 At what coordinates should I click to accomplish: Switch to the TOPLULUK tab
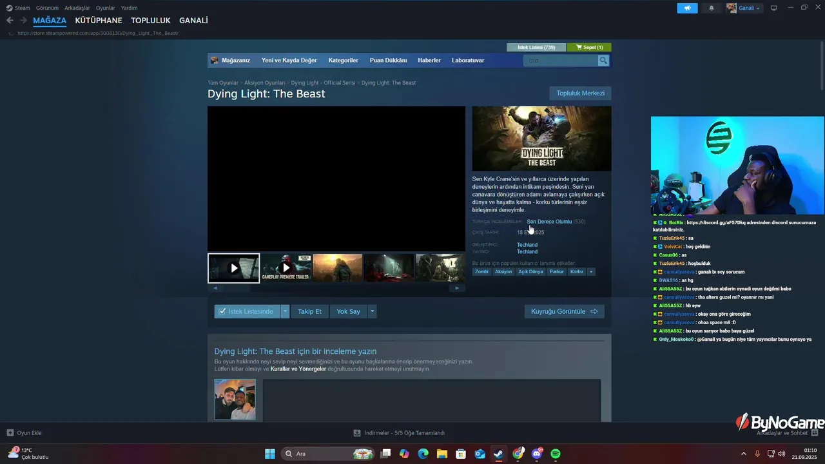click(151, 21)
